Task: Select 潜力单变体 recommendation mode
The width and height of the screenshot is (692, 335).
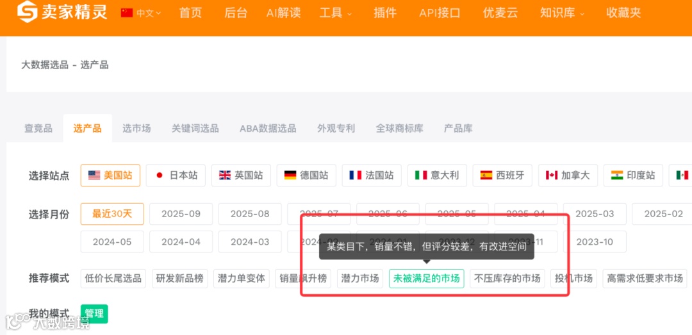Action: pos(241,279)
